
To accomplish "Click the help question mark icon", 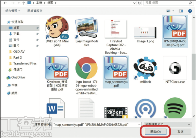I will [x=190, y=11].
